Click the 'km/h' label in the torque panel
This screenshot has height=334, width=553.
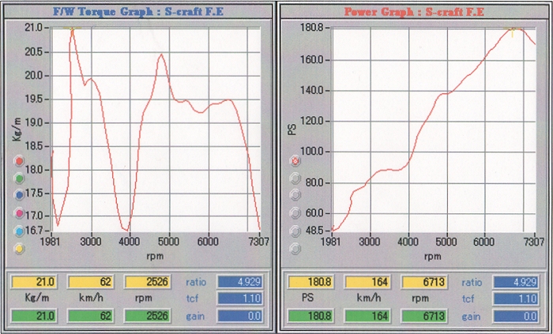point(91,298)
